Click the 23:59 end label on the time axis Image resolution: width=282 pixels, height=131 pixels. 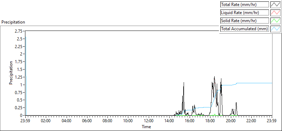point(272,120)
